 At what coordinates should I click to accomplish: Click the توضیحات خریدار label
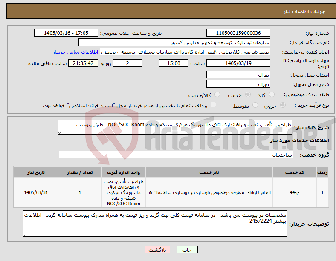[x=309, y=224]
